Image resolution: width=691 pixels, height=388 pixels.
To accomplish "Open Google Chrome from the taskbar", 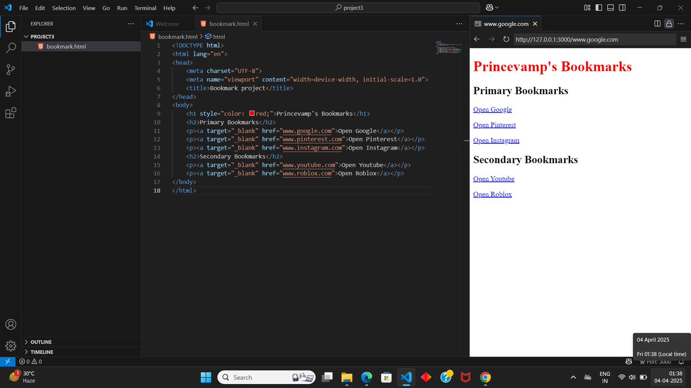I will pyautogui.click(x=485, y=377).
